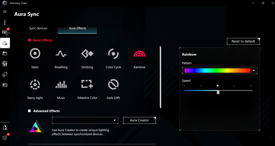Click the Adaptive Color label
The width and height of the screenshot is (275, 146).
pos(87,98)
